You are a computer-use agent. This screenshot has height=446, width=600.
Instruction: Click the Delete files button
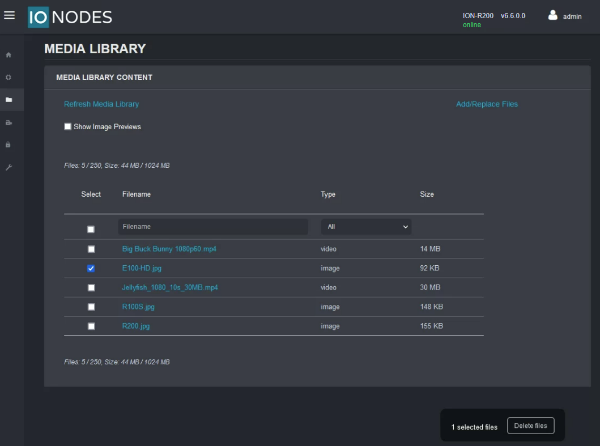click(530, 426)
